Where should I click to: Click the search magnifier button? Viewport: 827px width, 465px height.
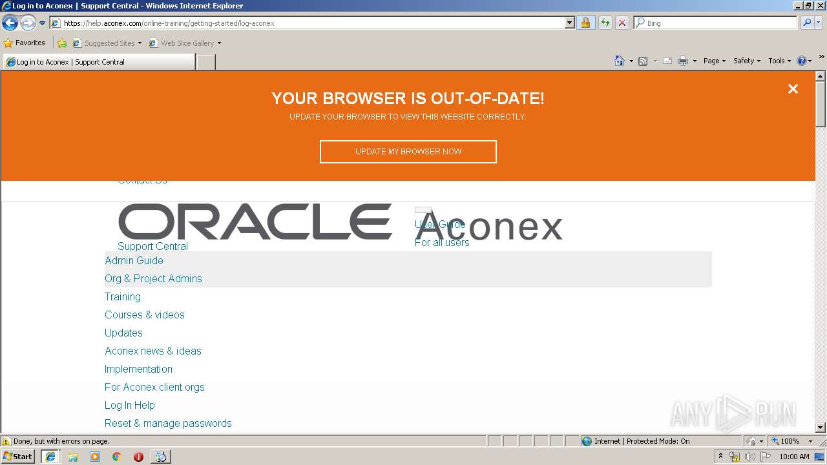coord(806,23)
